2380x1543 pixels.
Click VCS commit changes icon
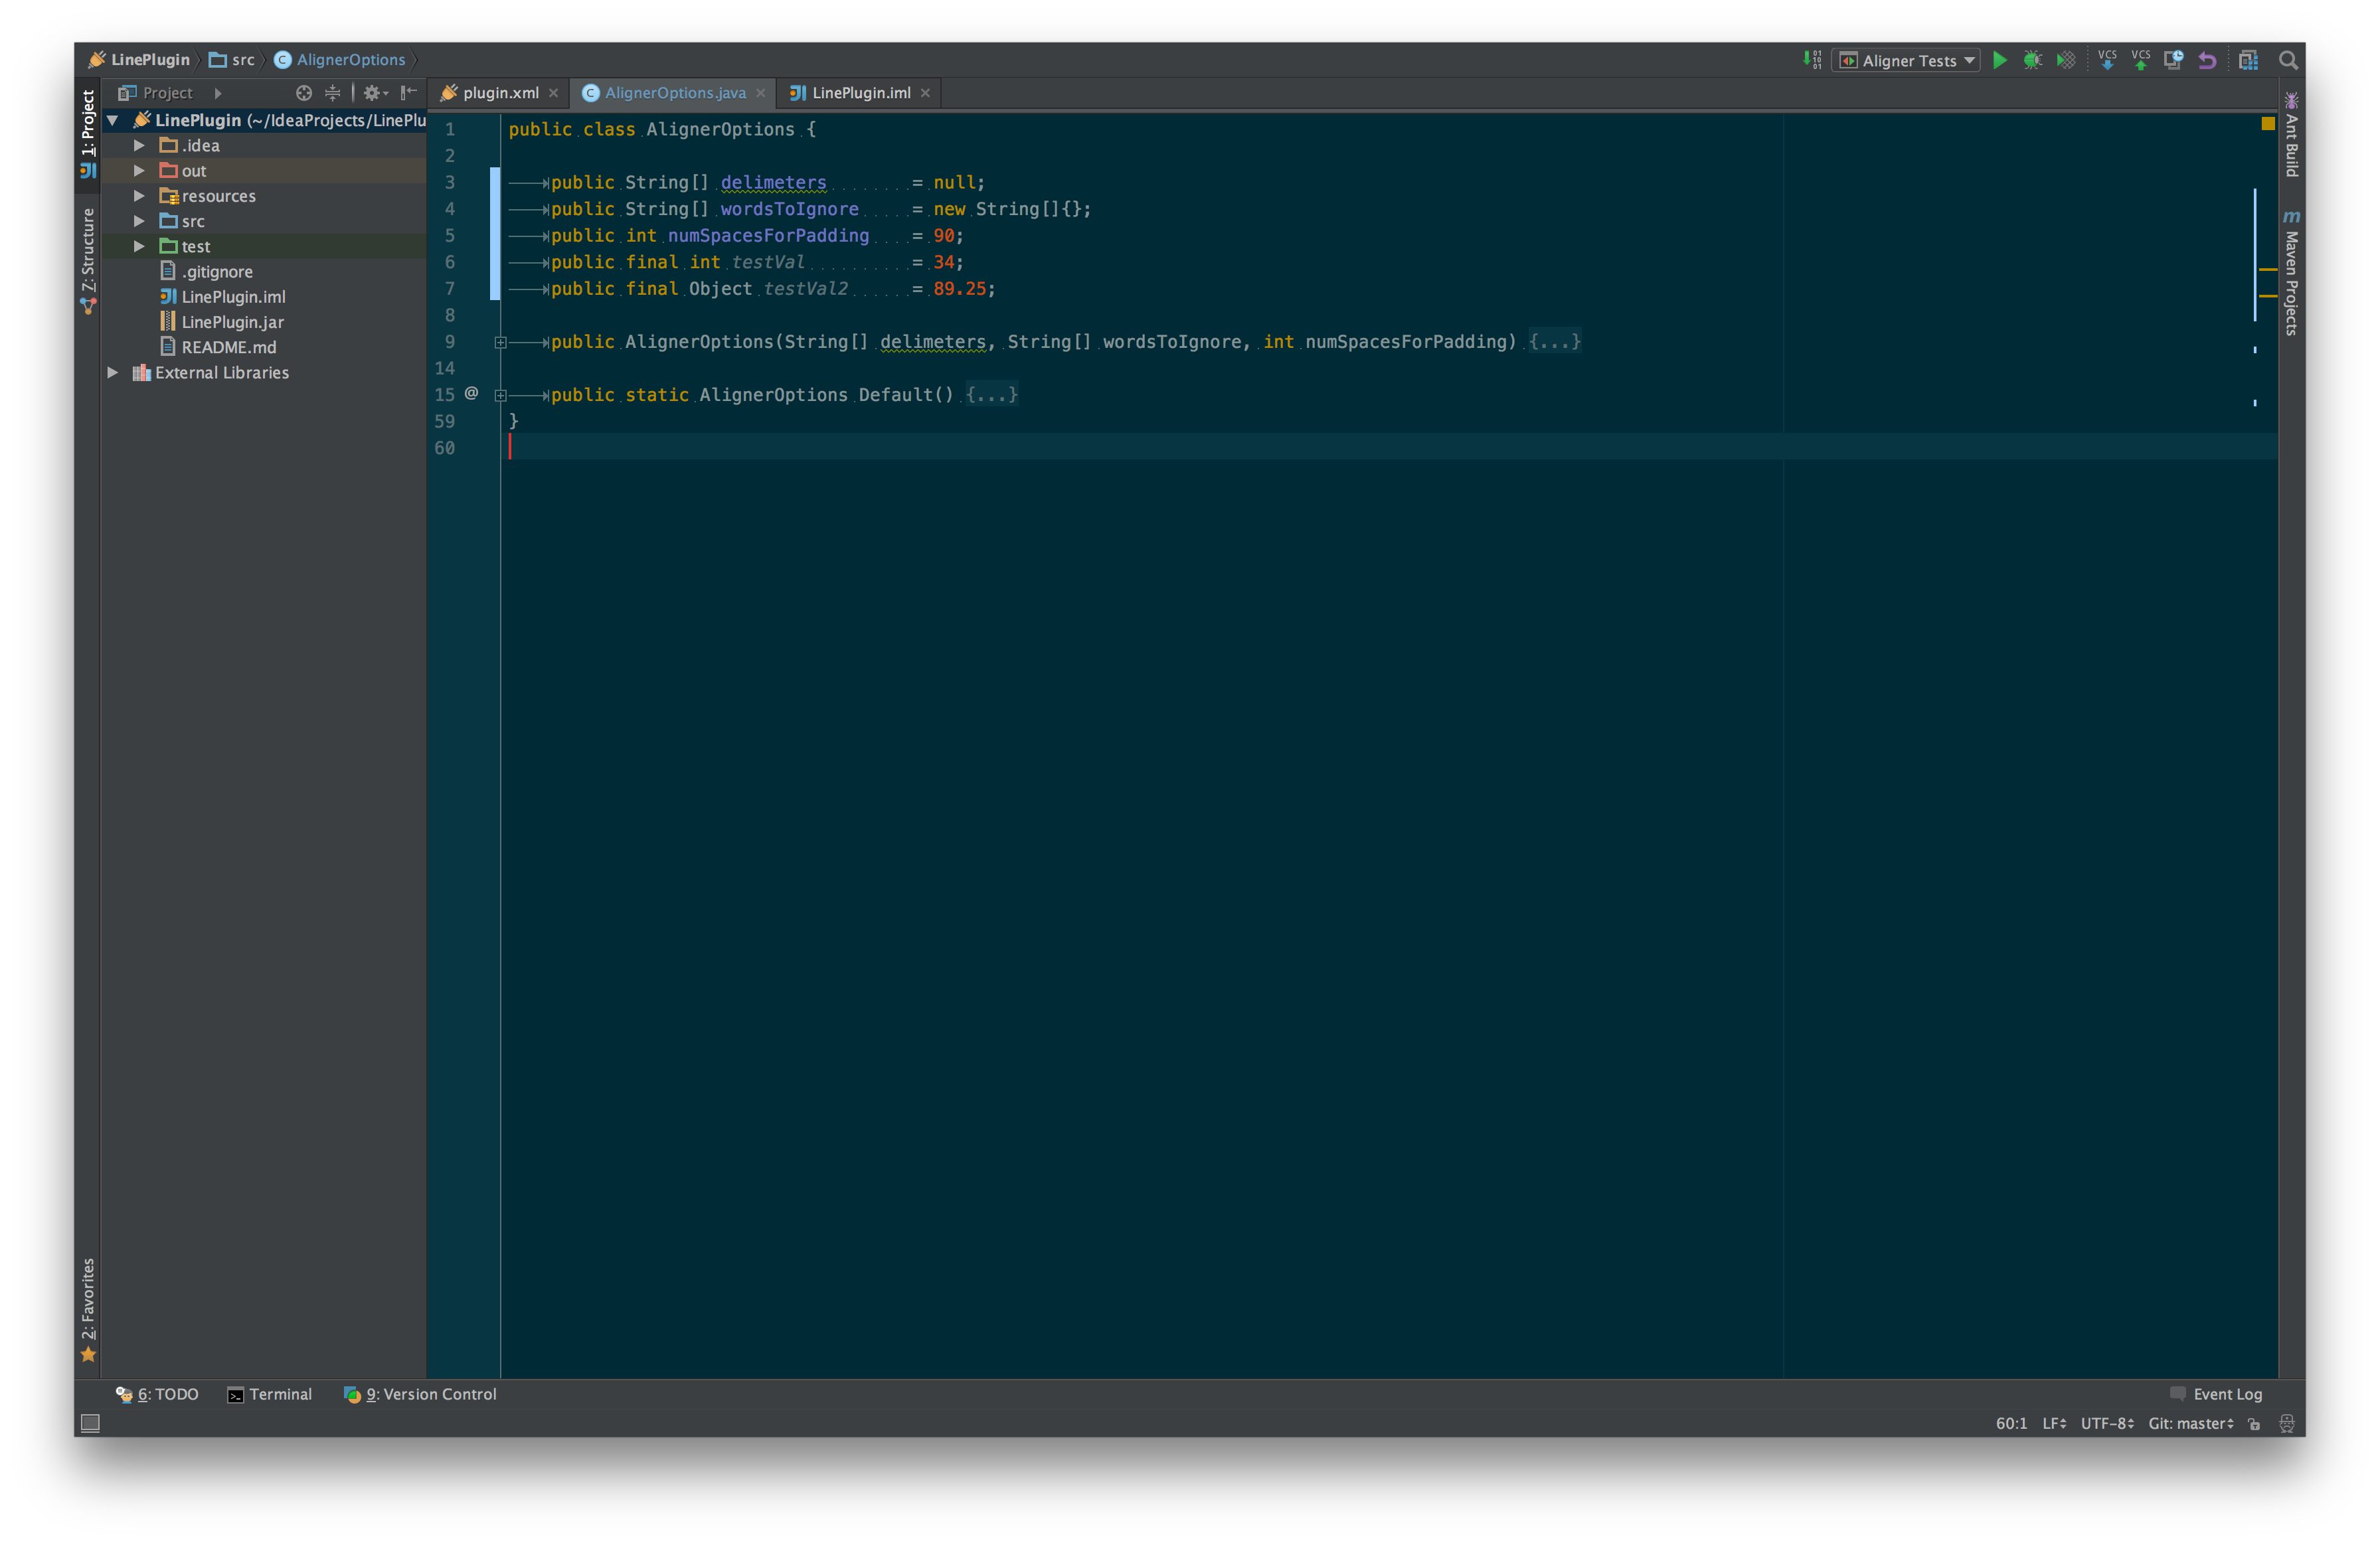(x=2140, y=60)
